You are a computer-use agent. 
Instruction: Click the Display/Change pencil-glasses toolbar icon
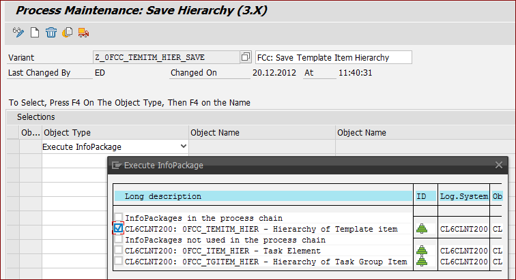click(18, 33)
